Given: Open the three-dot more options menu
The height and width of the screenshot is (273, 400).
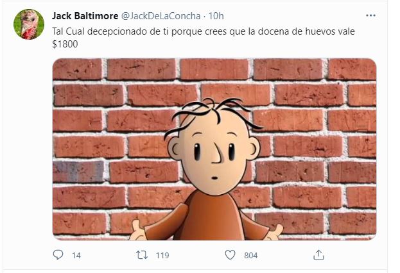Looking at the screenshot, I should tap(370, 15).
